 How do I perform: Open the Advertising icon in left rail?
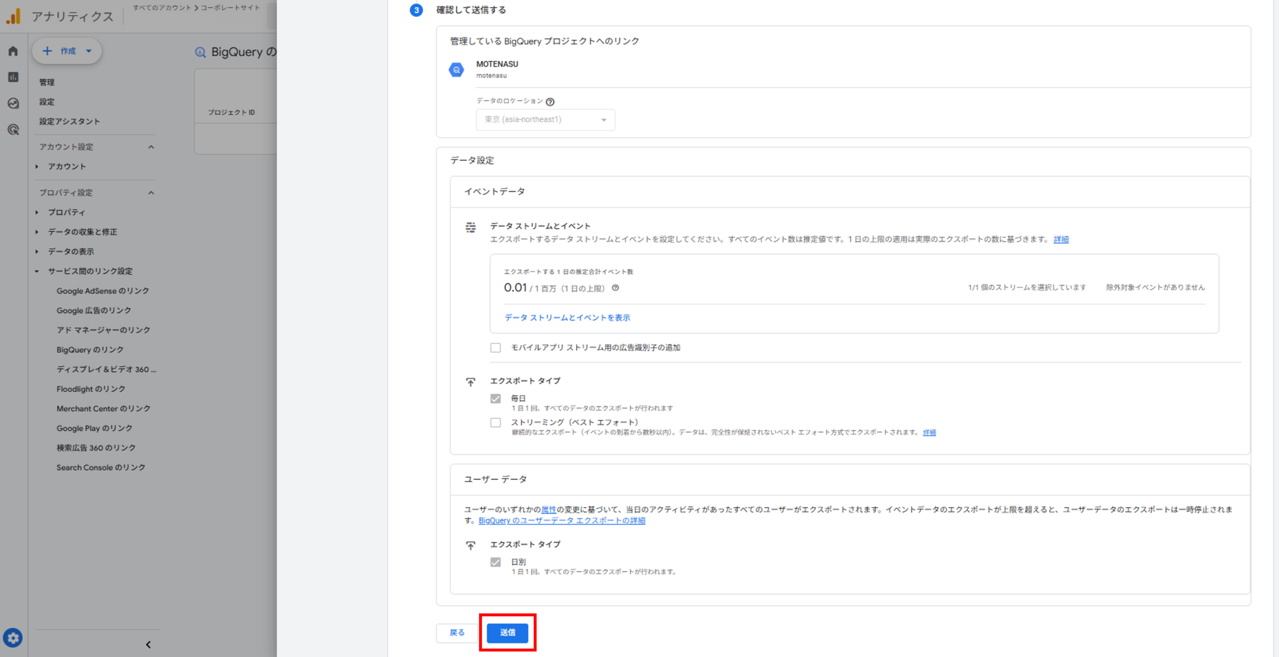coord(13,130)
